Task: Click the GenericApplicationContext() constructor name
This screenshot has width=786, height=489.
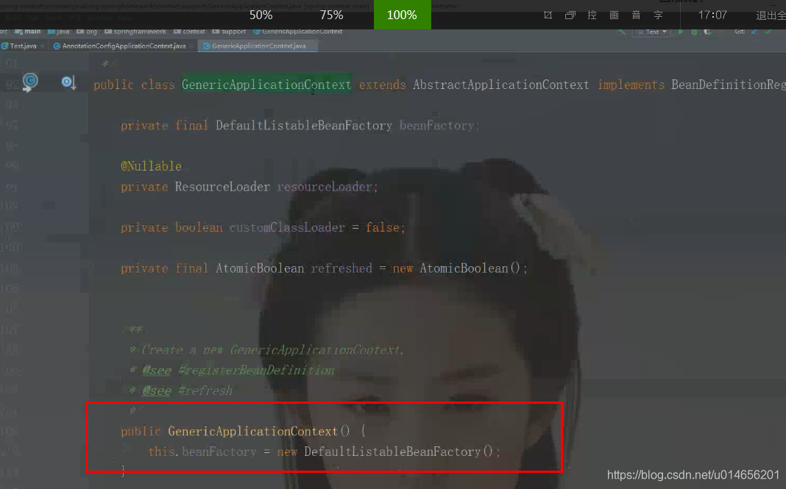Action: click(252, 432)
